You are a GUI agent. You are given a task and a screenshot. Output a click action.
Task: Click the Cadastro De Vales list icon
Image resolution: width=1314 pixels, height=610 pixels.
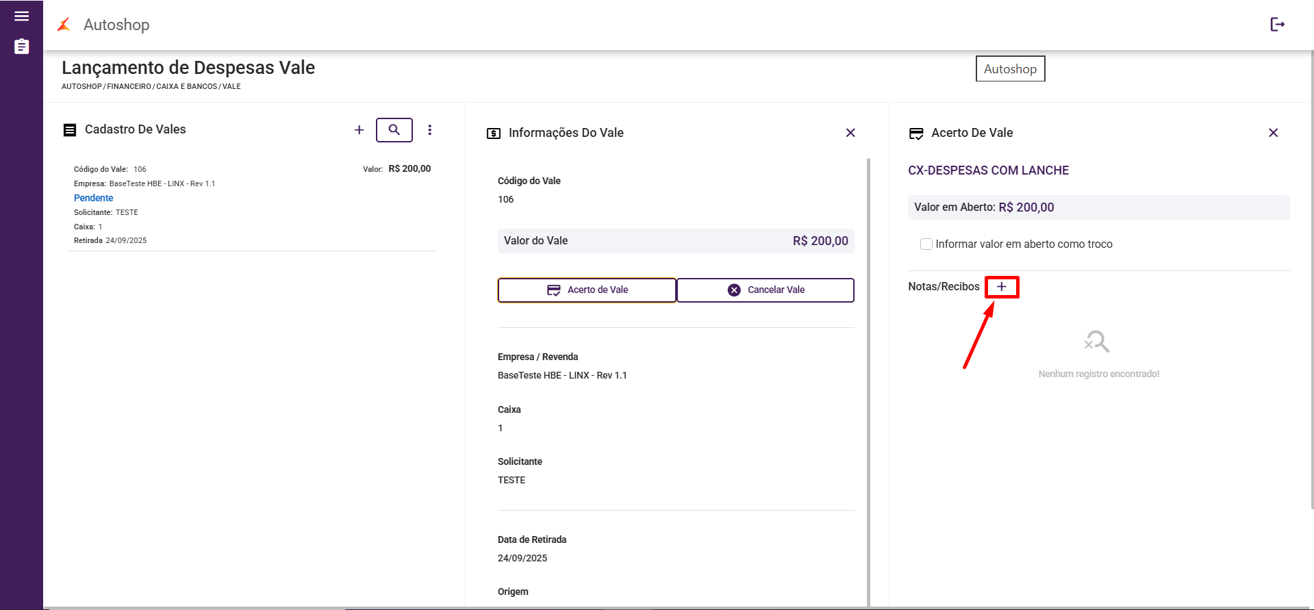point(70,130)
